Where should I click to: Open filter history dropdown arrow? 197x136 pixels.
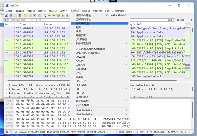pyautogui.click(x=173, y=20)
